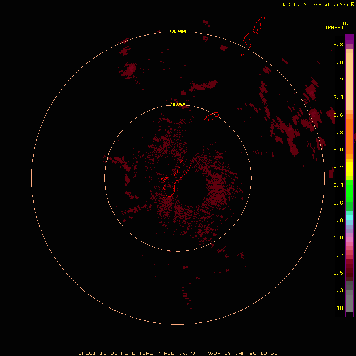Click the Specific Differential Phase (KDP) caption
This screenshot has height=356, width=356.
[x=137, y=353]
